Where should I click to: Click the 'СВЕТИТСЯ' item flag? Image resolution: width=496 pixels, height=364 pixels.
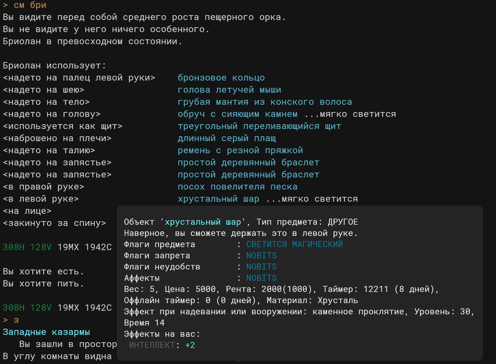coord(266,244)
